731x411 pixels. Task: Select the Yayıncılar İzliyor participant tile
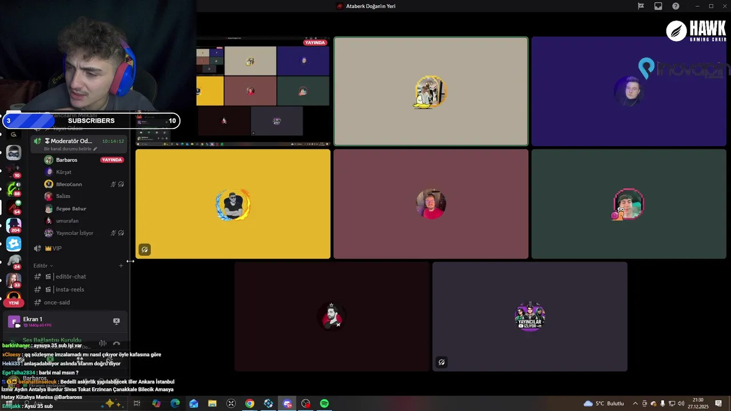pyautogui.click(x=530, y=317)
